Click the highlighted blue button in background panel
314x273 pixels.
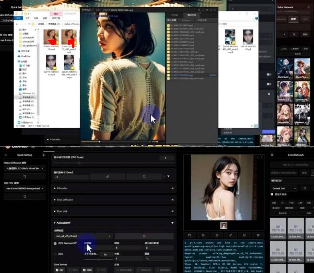point(268,132)
